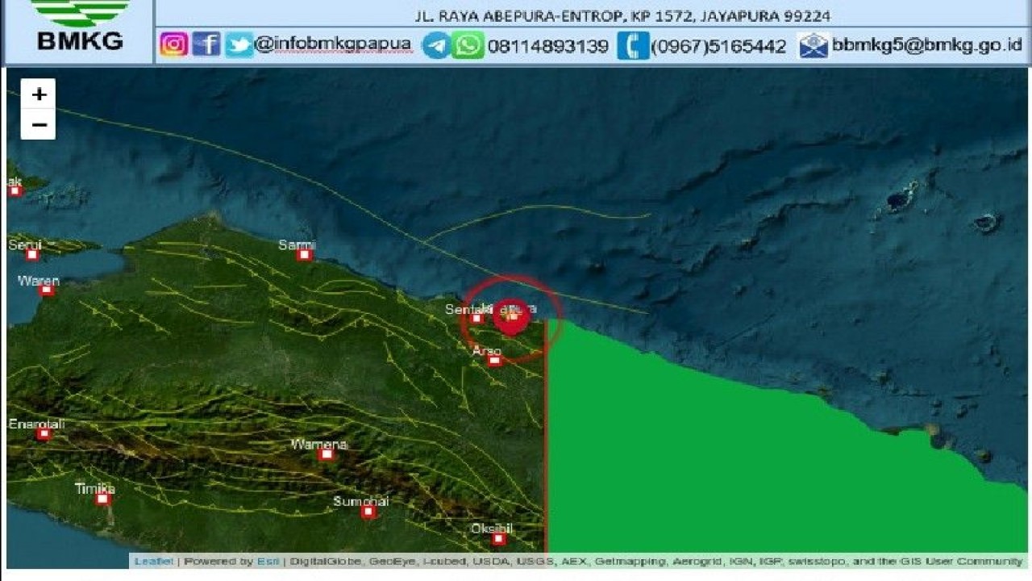Image resolution: width=1032 pixels, height=581 pixels.
Task: Open the Telegram icon
Action: tap(435, 45)
